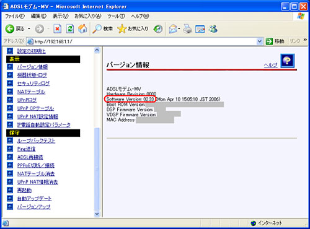This screenshot has height=229, width=310.
Task: Click the blue question mark help icon
Action: 287,61
